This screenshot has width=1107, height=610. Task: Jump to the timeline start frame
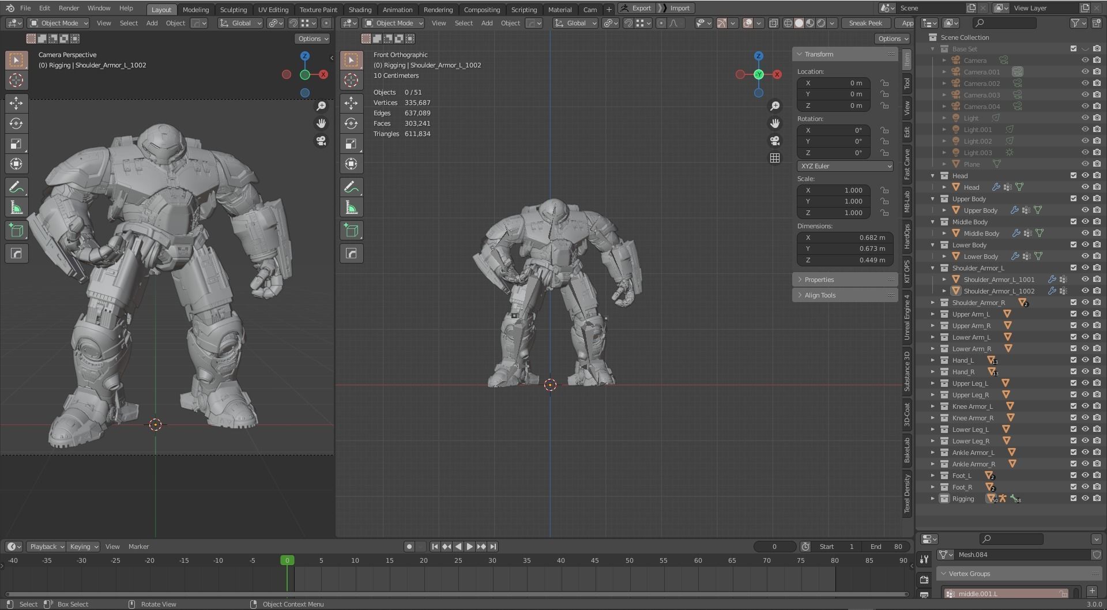[435, 547]
